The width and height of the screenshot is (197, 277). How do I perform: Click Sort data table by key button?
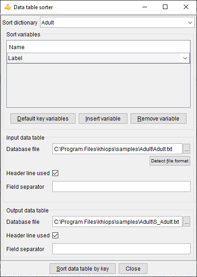tap(82, 268)
